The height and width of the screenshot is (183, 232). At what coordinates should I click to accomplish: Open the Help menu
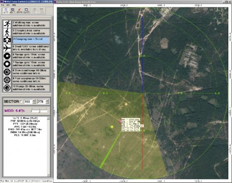click(x=14, y=5)
